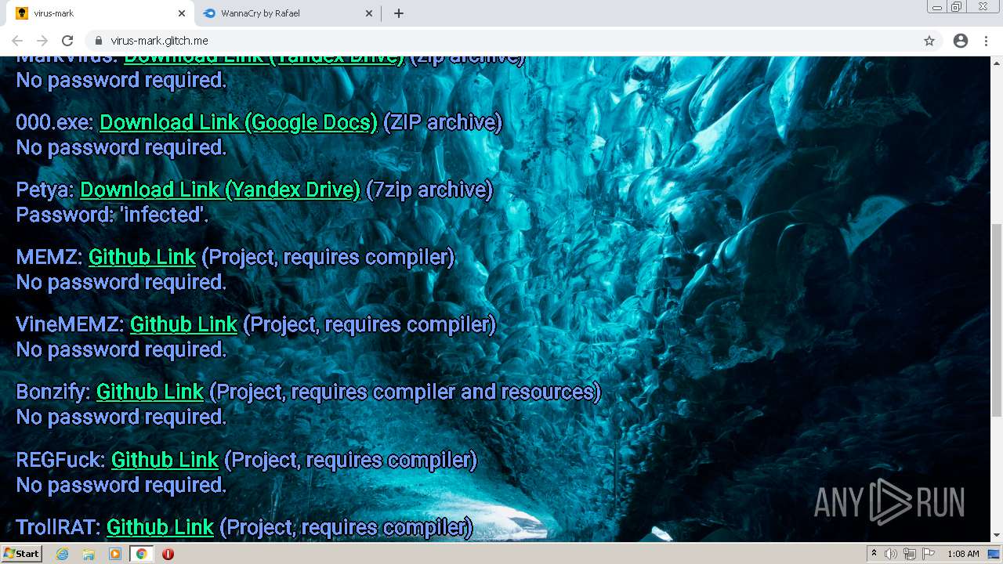1003x564 pixels.
Task: Open the Petya Download Link (Yandex Drive)
Action: click(220, 190)
